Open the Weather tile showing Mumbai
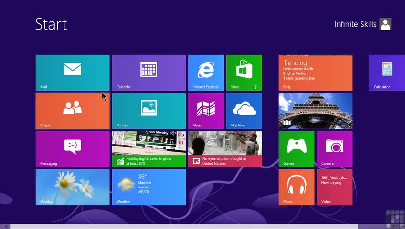This screenshot has height=229, width=405. 149,187
